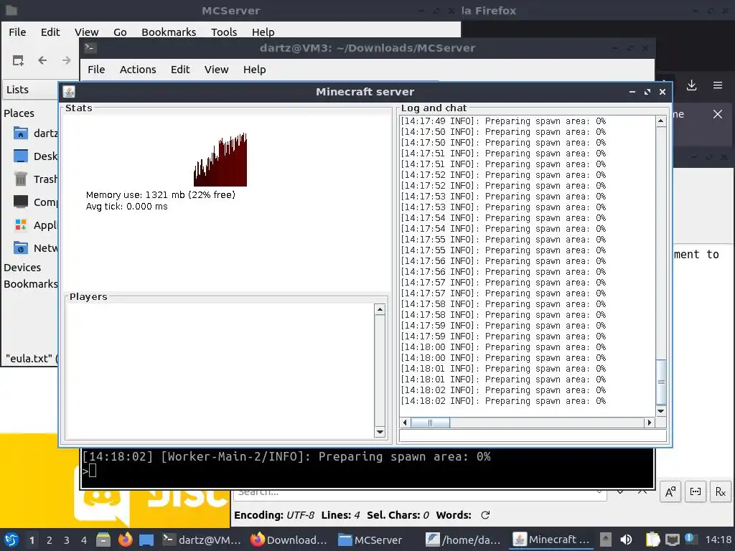This screenshot has width=735, height=551.
Task: Launch Firefox from the taskbar quicklaunch
Action: coord(125,540)
